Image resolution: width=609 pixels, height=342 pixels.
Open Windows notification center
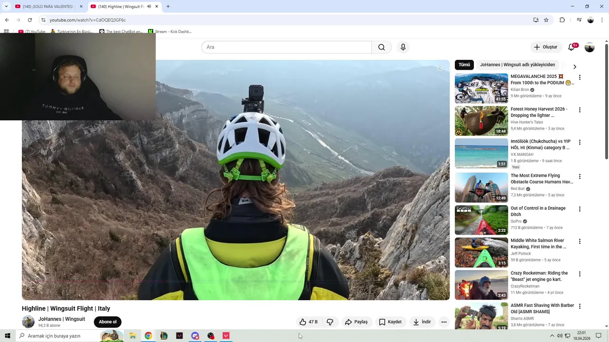[599, 336]
